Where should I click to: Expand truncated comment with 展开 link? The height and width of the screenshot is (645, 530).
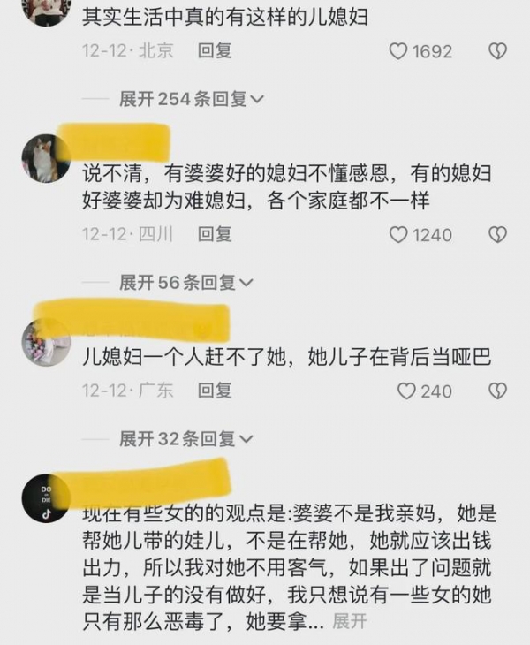pos(350,621)
